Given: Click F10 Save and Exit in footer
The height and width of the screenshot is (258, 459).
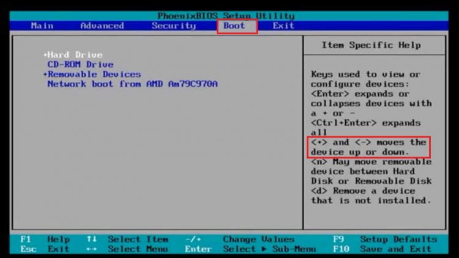Looking at the screenshot, I should [382, 249].
